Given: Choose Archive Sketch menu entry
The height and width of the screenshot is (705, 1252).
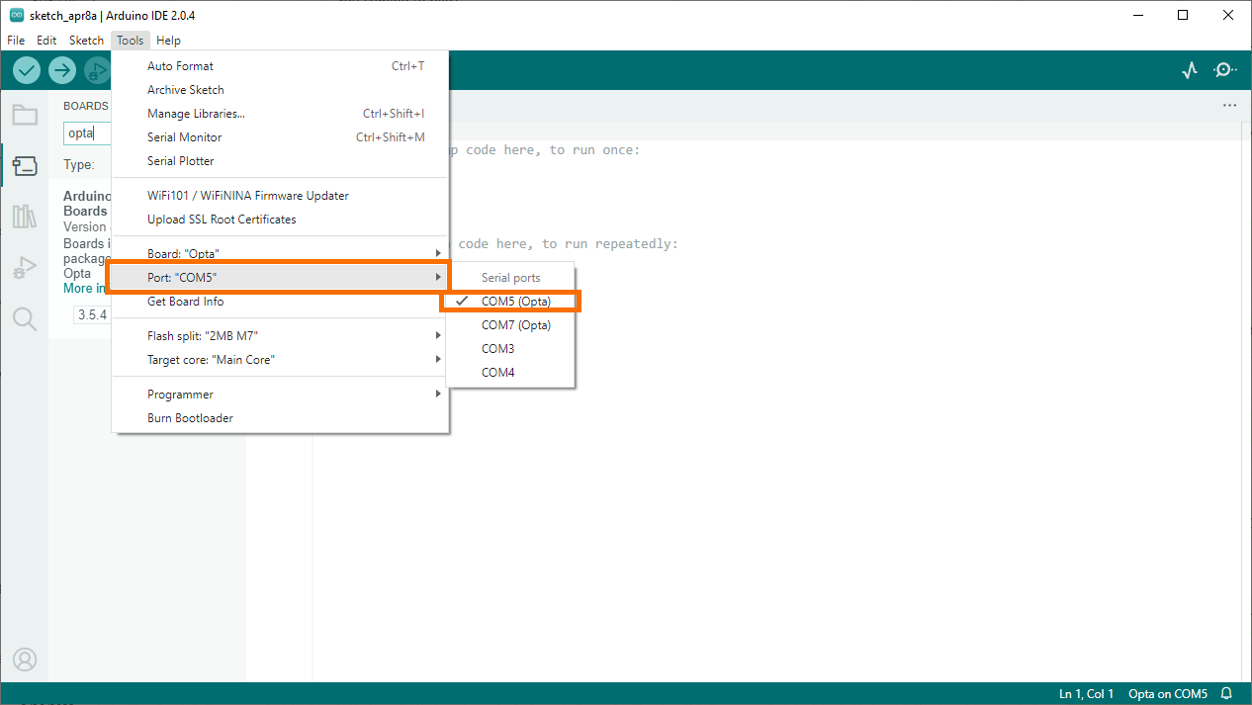Looking at the screenshot, I should coord(281,90).
